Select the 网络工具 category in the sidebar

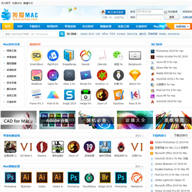click(12, 51)
